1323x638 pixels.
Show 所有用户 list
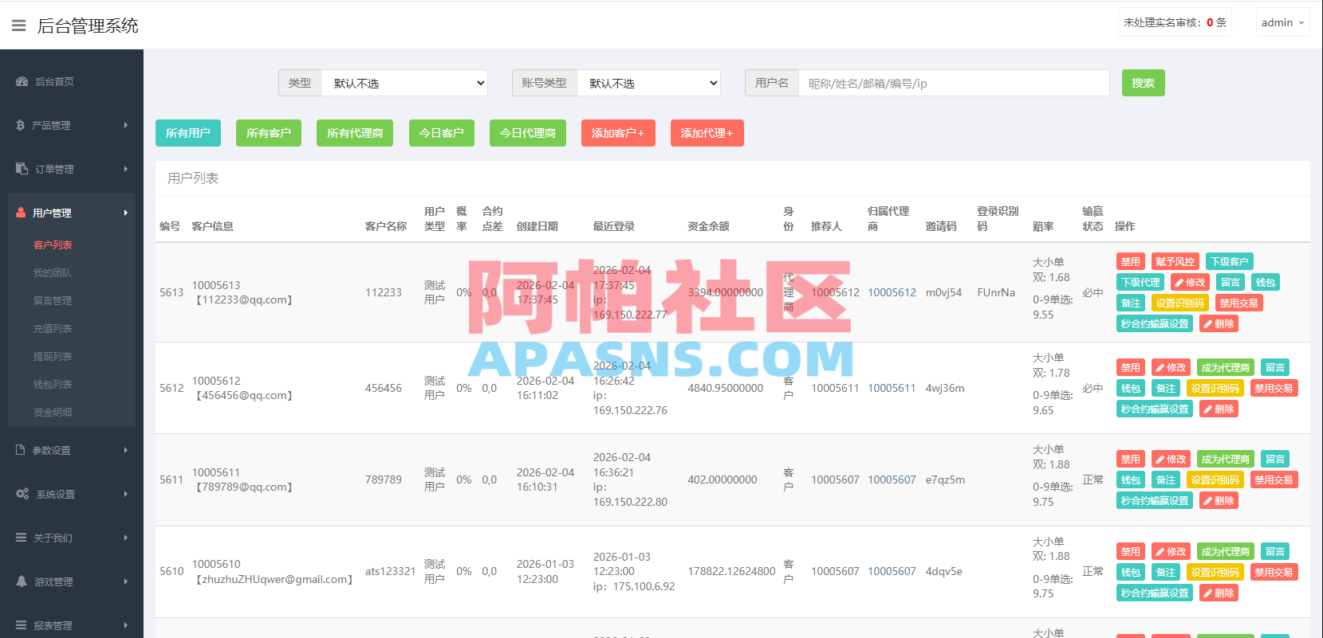pyautogui.click(x=188, y=133)
